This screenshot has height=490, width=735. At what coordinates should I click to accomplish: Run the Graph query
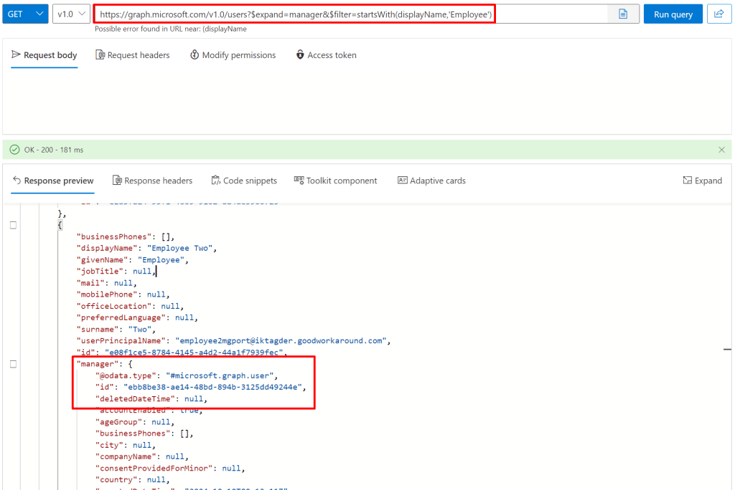tap(673, 14)
